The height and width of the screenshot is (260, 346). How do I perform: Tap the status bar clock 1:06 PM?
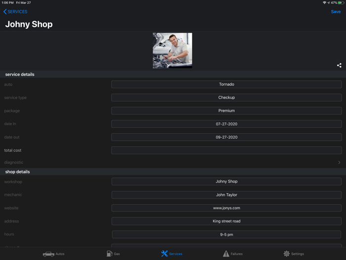coord(7,2)
